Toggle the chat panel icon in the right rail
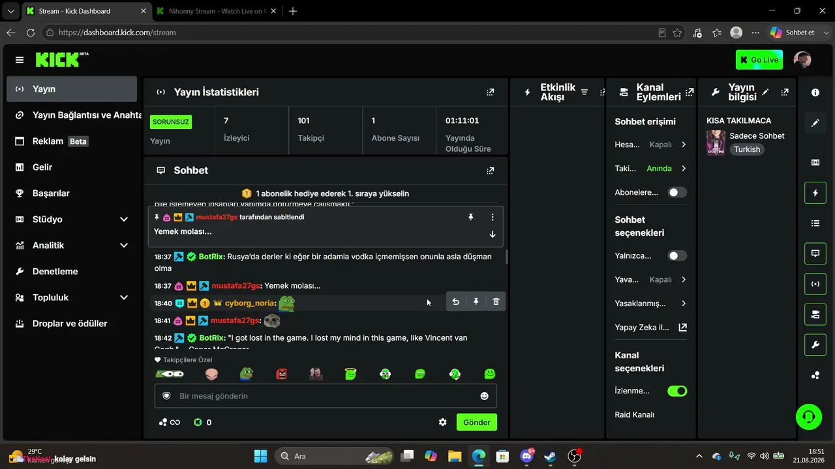 coord(815,253)
